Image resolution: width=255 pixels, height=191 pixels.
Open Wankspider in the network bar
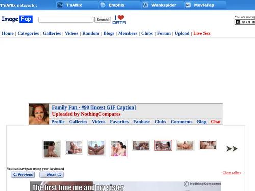(163, 5)
